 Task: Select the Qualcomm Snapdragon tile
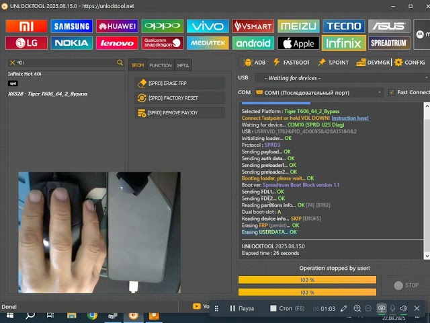point(163,43)
